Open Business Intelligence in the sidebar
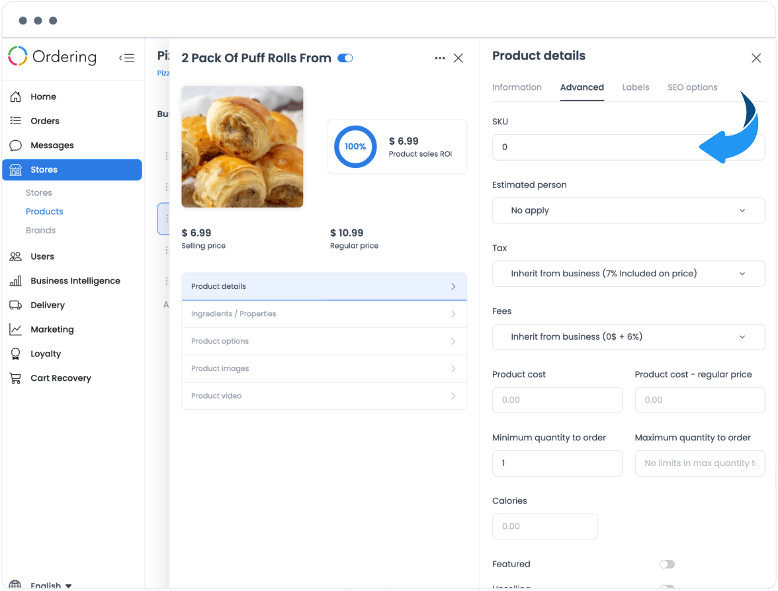 (75, 280)
